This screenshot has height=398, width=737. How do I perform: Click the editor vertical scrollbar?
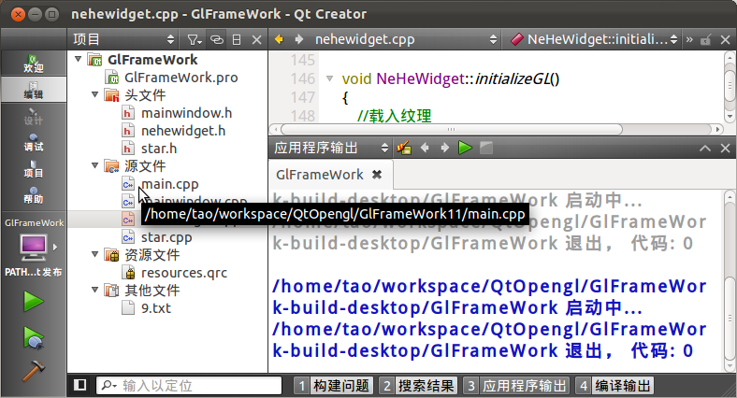click(x=730, y=85)
